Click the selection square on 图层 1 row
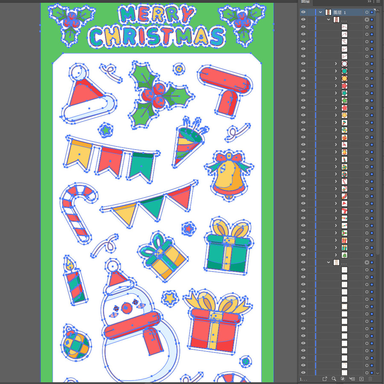384x384 pixels. [x=372, y=12]
